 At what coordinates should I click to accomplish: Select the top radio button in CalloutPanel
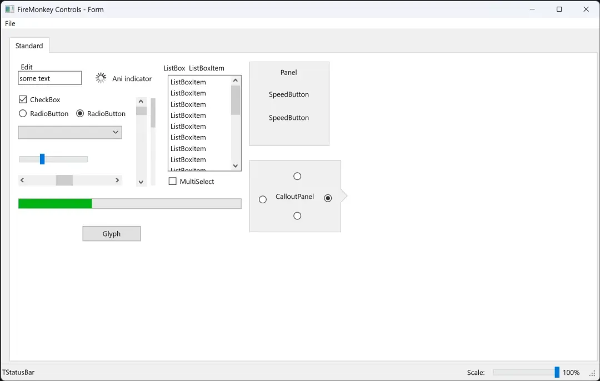(x=297, y=176)
